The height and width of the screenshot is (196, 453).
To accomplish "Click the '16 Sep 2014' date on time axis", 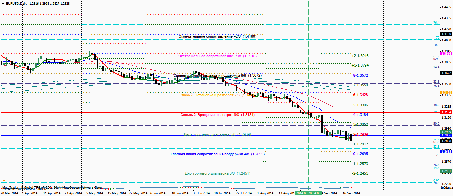I will point(351,193).
